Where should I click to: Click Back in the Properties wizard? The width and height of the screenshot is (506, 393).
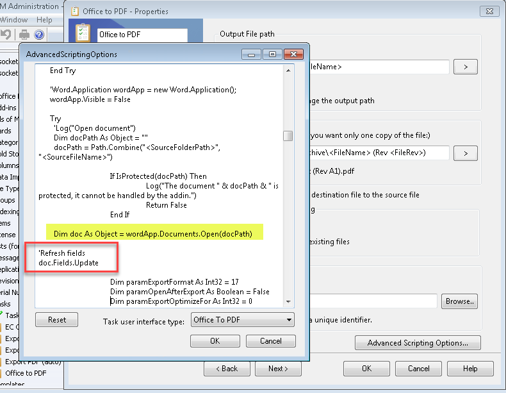point(227,369)
